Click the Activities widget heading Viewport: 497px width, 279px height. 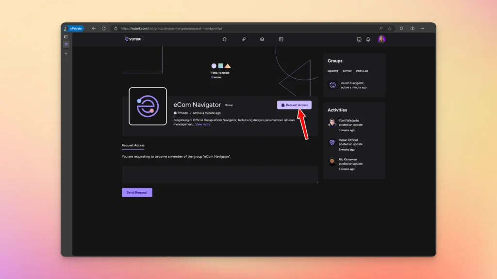337,110
